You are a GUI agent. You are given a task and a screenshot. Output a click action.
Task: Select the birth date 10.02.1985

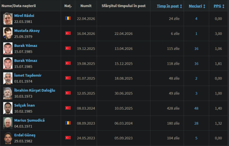(x=23, y=111)
